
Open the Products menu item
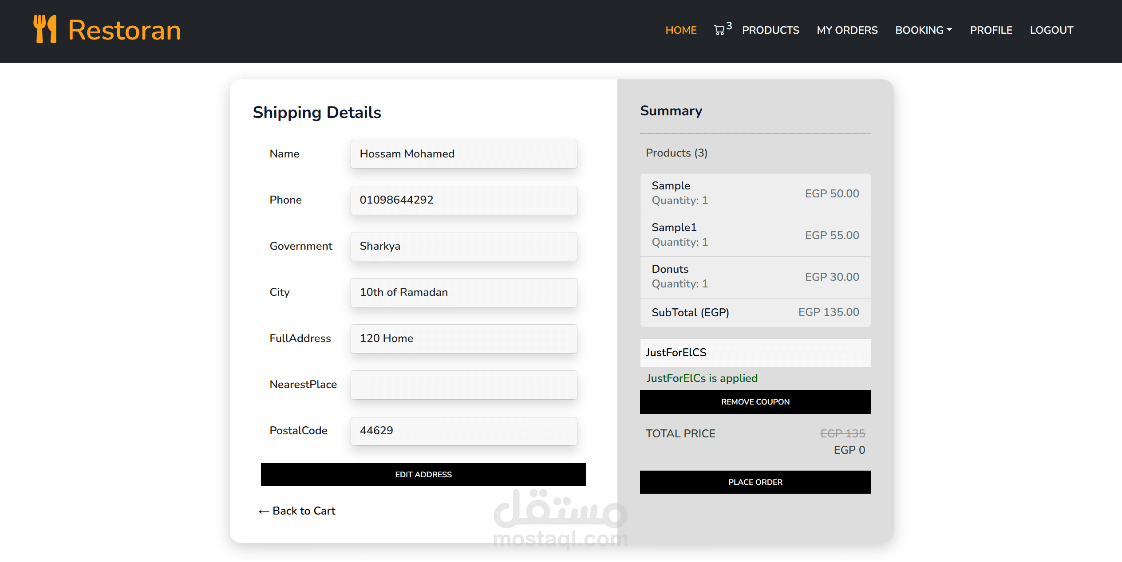click(x=770, y=30)
